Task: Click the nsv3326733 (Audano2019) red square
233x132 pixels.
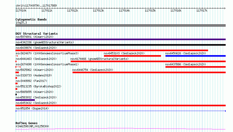Action: click(16, 78)
